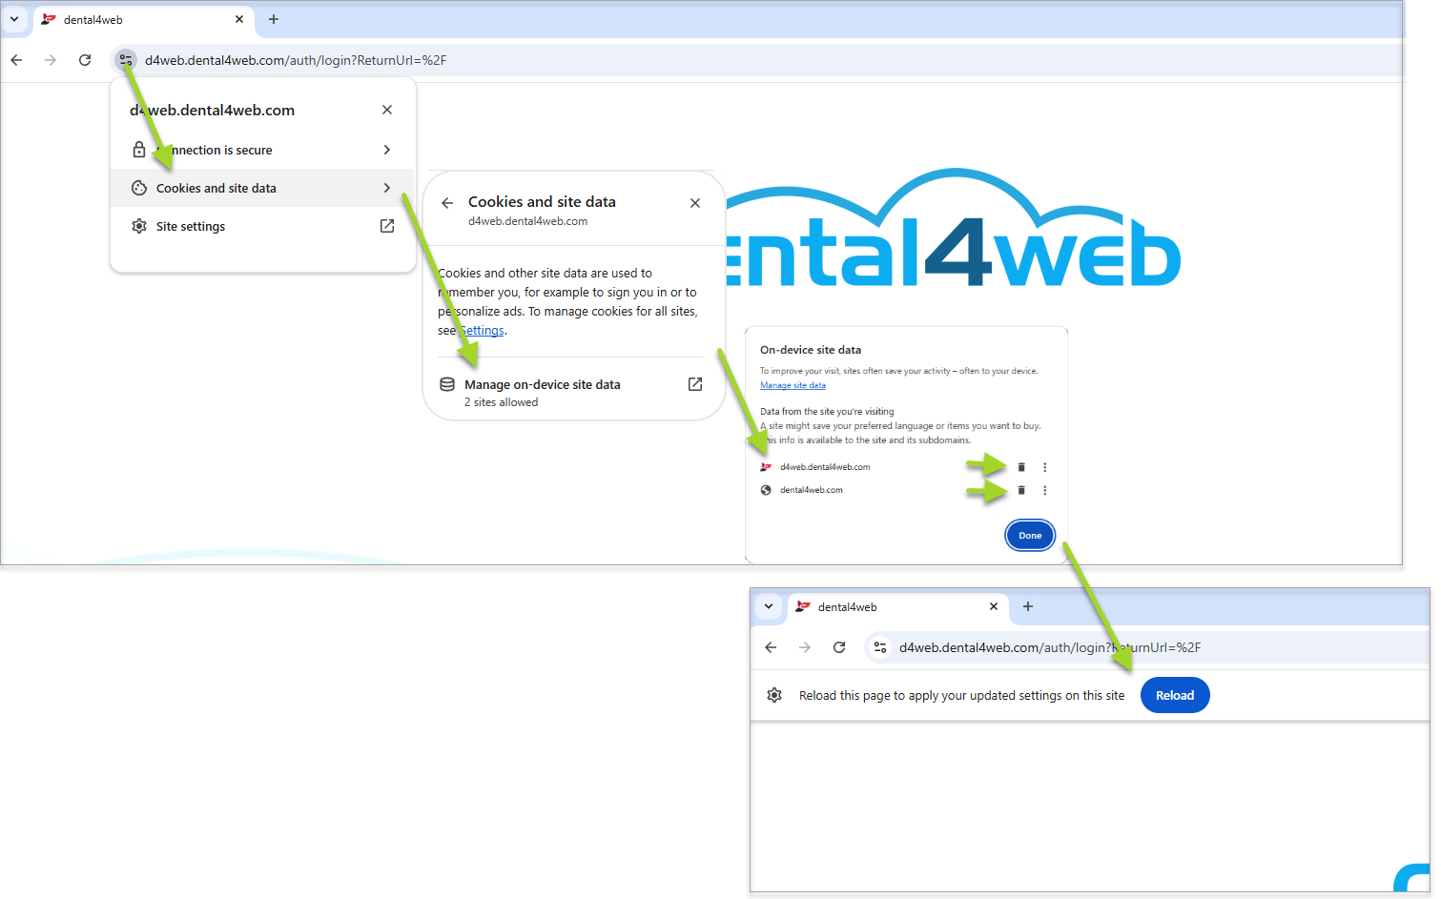The image size is (1441, 899).
Task: Open Manage on-device site data
Action: pyautogui.click(x=542, y=385)
